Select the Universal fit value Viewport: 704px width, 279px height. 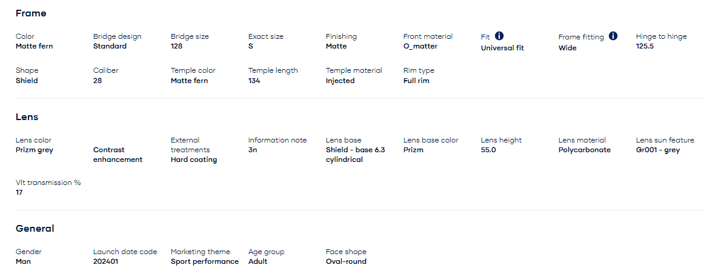tap(502, 48)
